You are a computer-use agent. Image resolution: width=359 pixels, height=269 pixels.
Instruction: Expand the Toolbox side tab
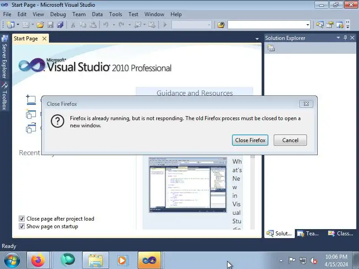click(x=4, y=96)
